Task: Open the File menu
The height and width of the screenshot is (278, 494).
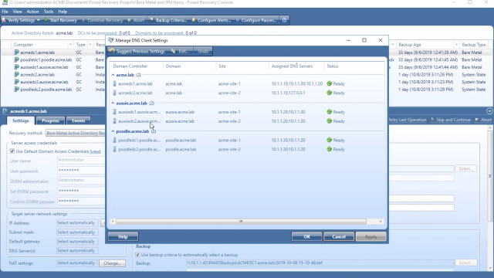Action: point(5,12)
